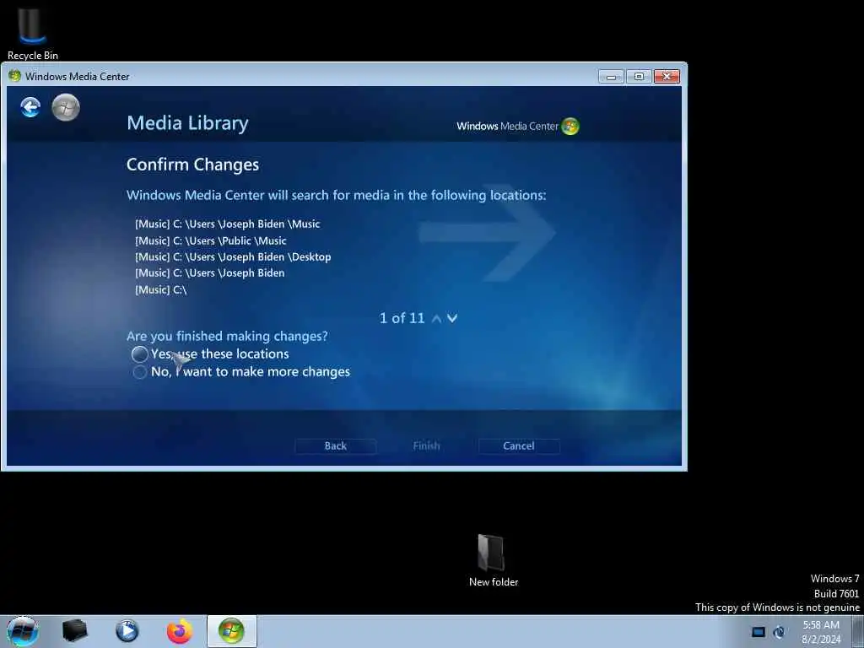Open the Recycle Bin desktop icon
864x648 pixels.
[x=33, y=33]
